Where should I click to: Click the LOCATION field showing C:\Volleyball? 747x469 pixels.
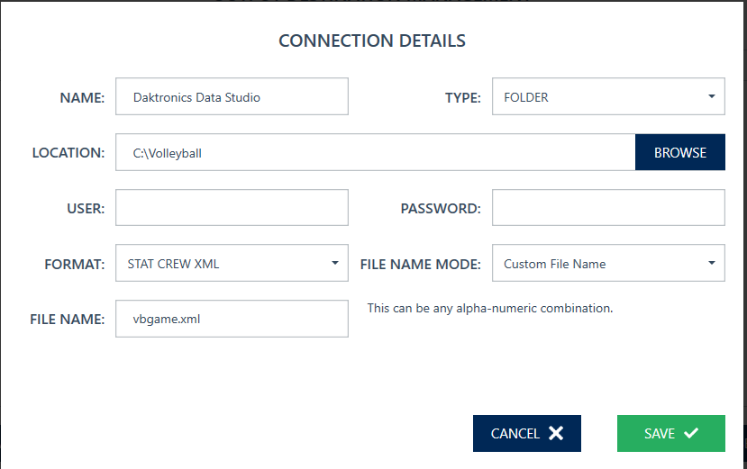(375, 152)
